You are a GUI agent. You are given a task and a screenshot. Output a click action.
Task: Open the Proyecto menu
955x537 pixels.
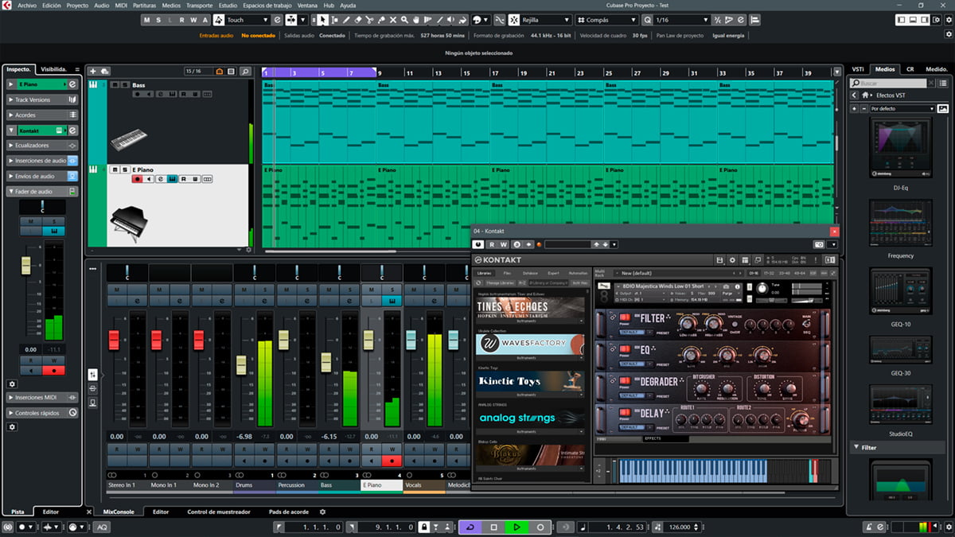point(77,5)
